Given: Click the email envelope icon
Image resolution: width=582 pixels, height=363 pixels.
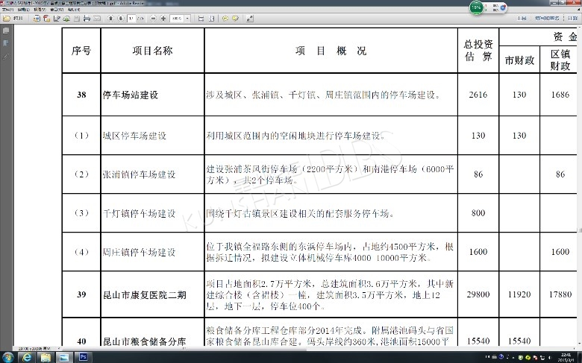Looking at the screenshot, I should pos(96,18).
